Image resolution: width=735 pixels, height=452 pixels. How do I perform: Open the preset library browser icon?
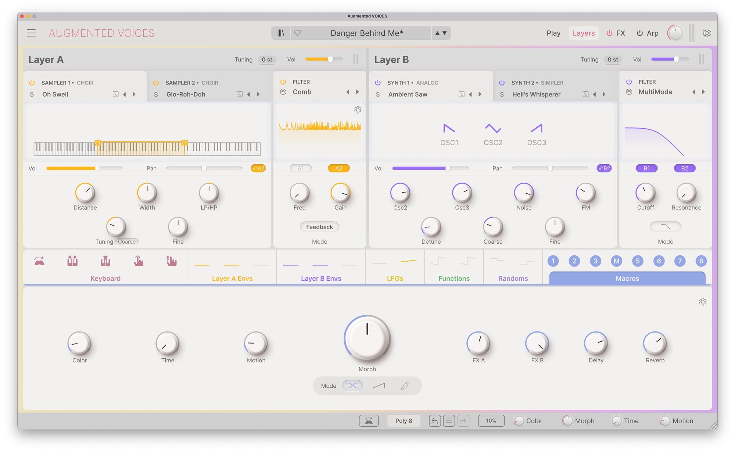tap(281, 33)
